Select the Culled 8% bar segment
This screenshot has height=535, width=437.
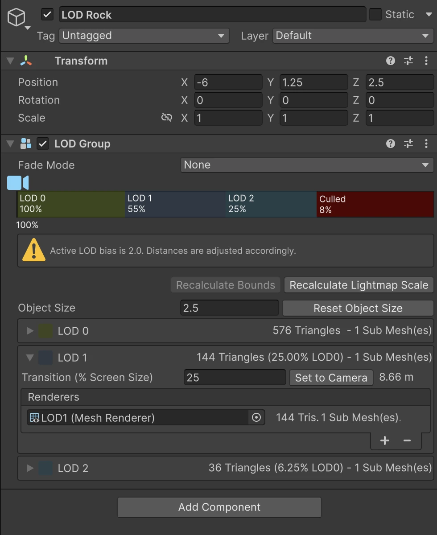tap(375, 204)
